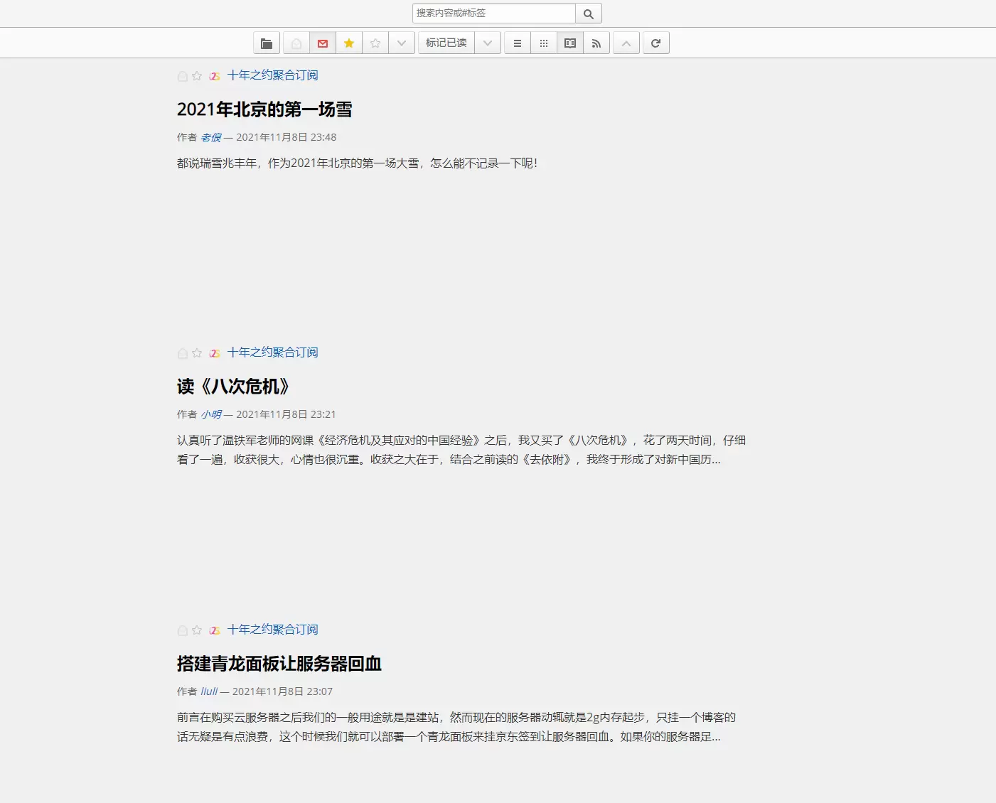Screen dimensions: 996x803
Task: Switch to reader view (open book icon)
Action: [570, 43]
